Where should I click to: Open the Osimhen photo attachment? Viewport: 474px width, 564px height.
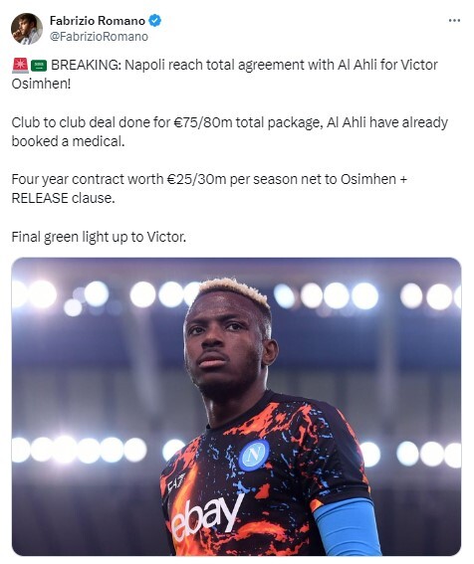(x=236, y=407)
